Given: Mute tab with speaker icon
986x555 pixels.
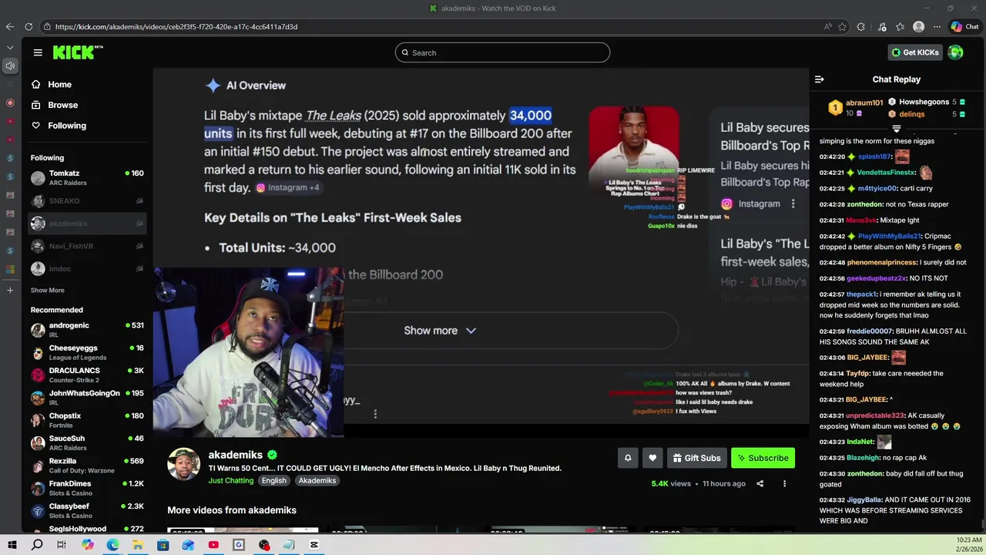Looking at the screenshot, I should coord(10,66).
